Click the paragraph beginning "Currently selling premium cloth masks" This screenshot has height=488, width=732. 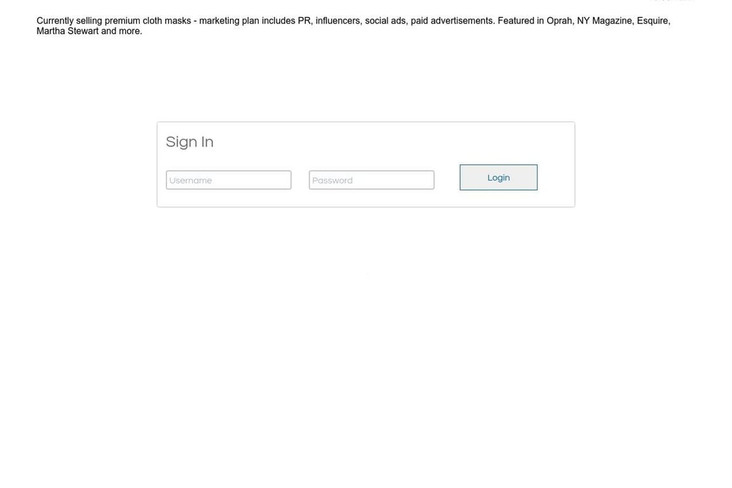coord(353,25)
